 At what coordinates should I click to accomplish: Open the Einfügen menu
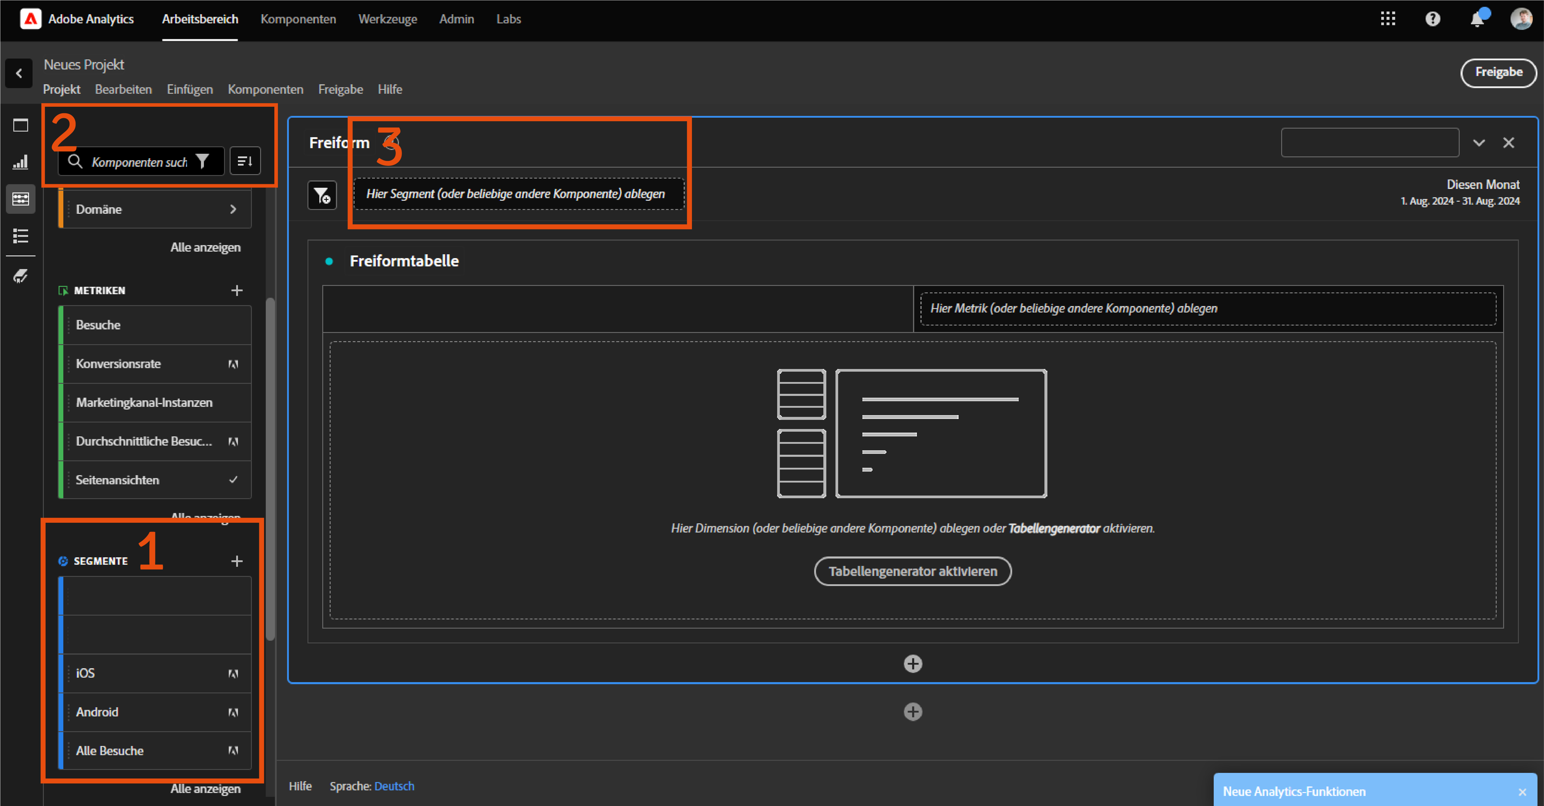pos(190,89)
